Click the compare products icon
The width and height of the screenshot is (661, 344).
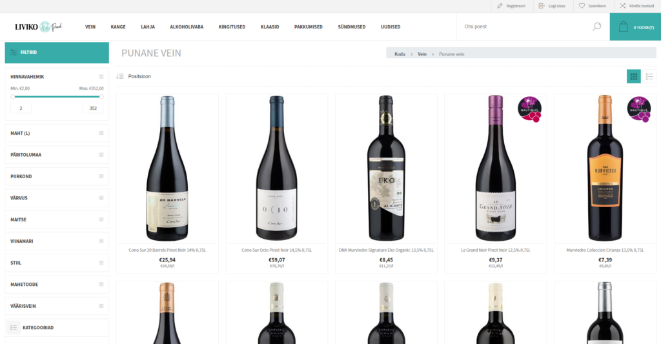tap(623, 6)
